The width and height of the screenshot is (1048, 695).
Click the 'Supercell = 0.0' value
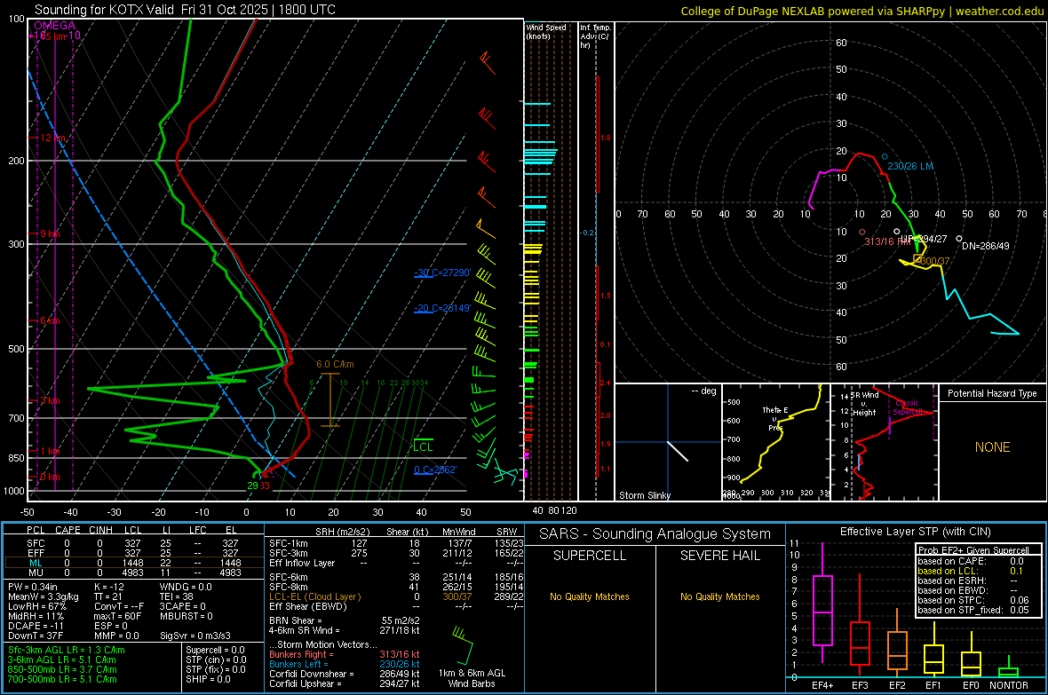(x=215, y=650)
